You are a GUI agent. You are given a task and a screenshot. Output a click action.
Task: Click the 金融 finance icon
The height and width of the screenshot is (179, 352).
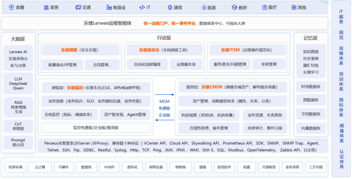point(11,7)
